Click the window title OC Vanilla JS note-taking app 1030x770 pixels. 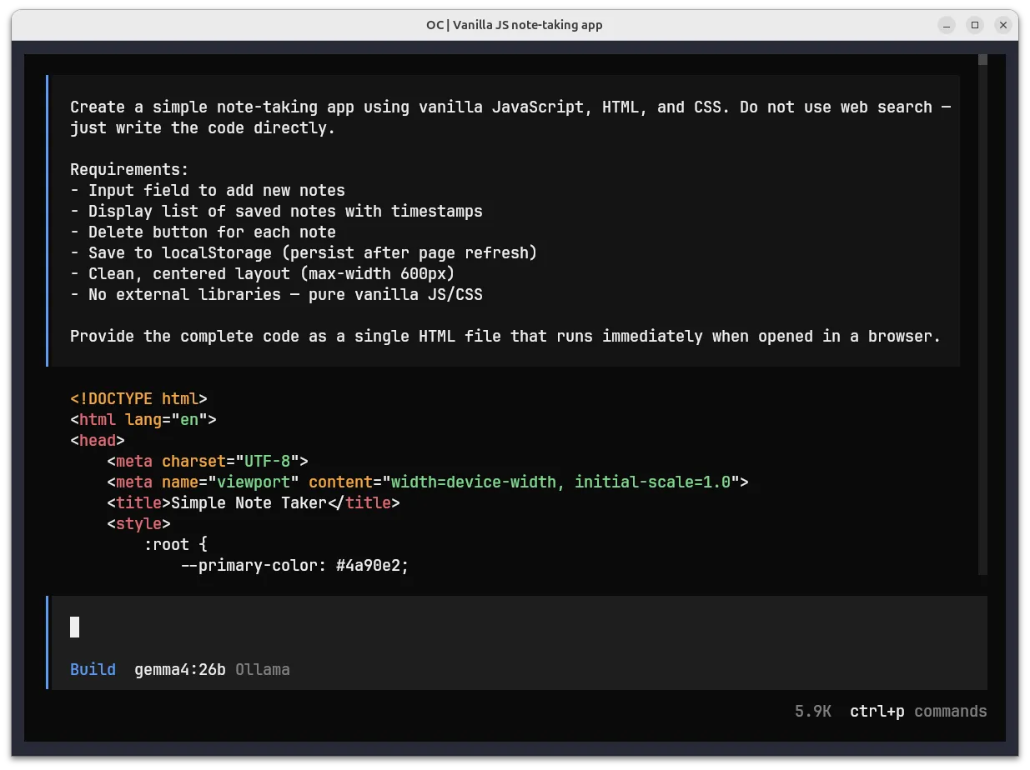(515, 24)
